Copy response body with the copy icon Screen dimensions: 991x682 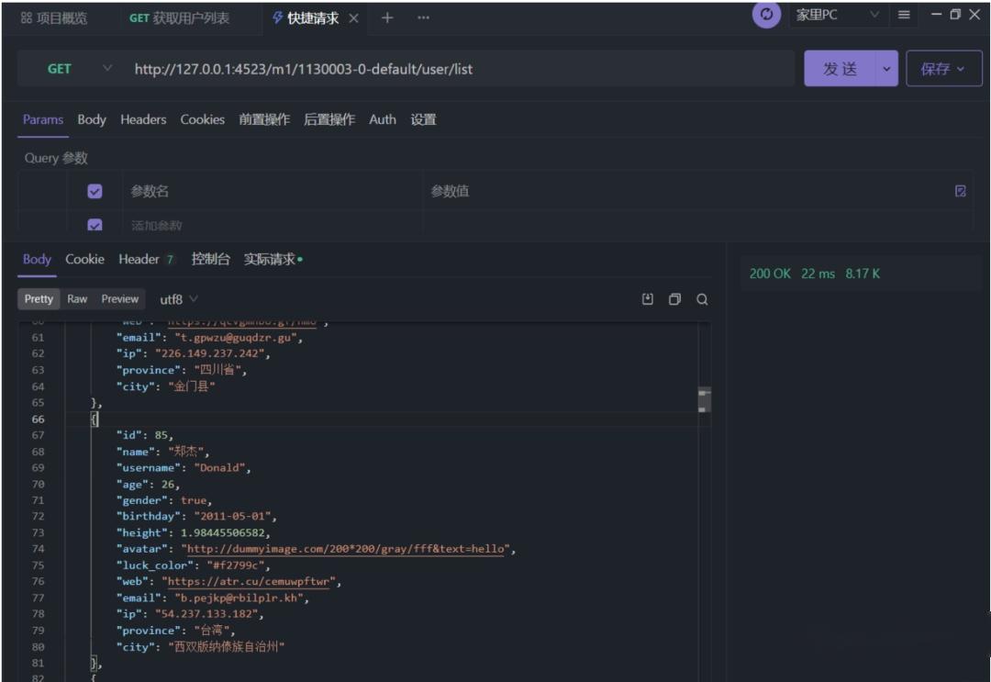click(x=674, y=299)
